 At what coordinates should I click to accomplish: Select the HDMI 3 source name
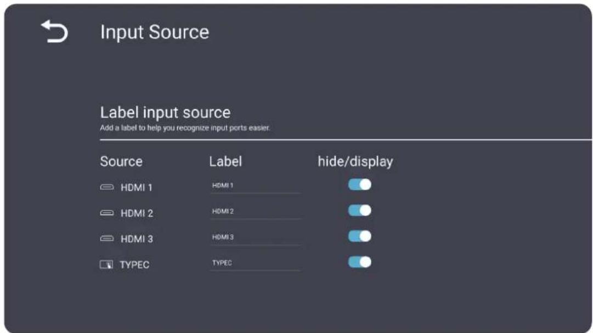click(x=137, y=239)
